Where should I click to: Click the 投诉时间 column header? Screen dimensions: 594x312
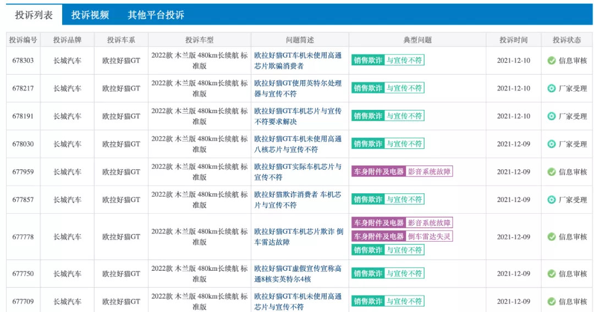click(513, 40)
